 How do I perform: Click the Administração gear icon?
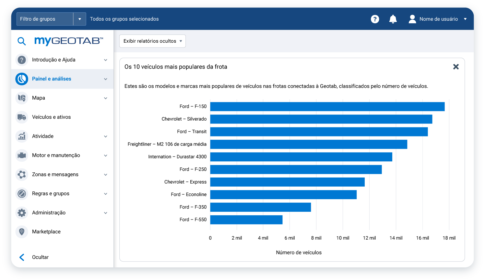[x=22, y=213]
